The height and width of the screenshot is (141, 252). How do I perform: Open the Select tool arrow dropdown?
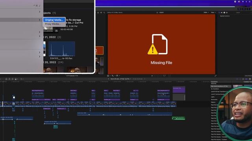pyautogui.click(x=22, y=79)
